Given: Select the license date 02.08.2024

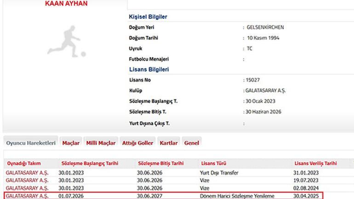Looking at the screenshot, I should (306, 188).
